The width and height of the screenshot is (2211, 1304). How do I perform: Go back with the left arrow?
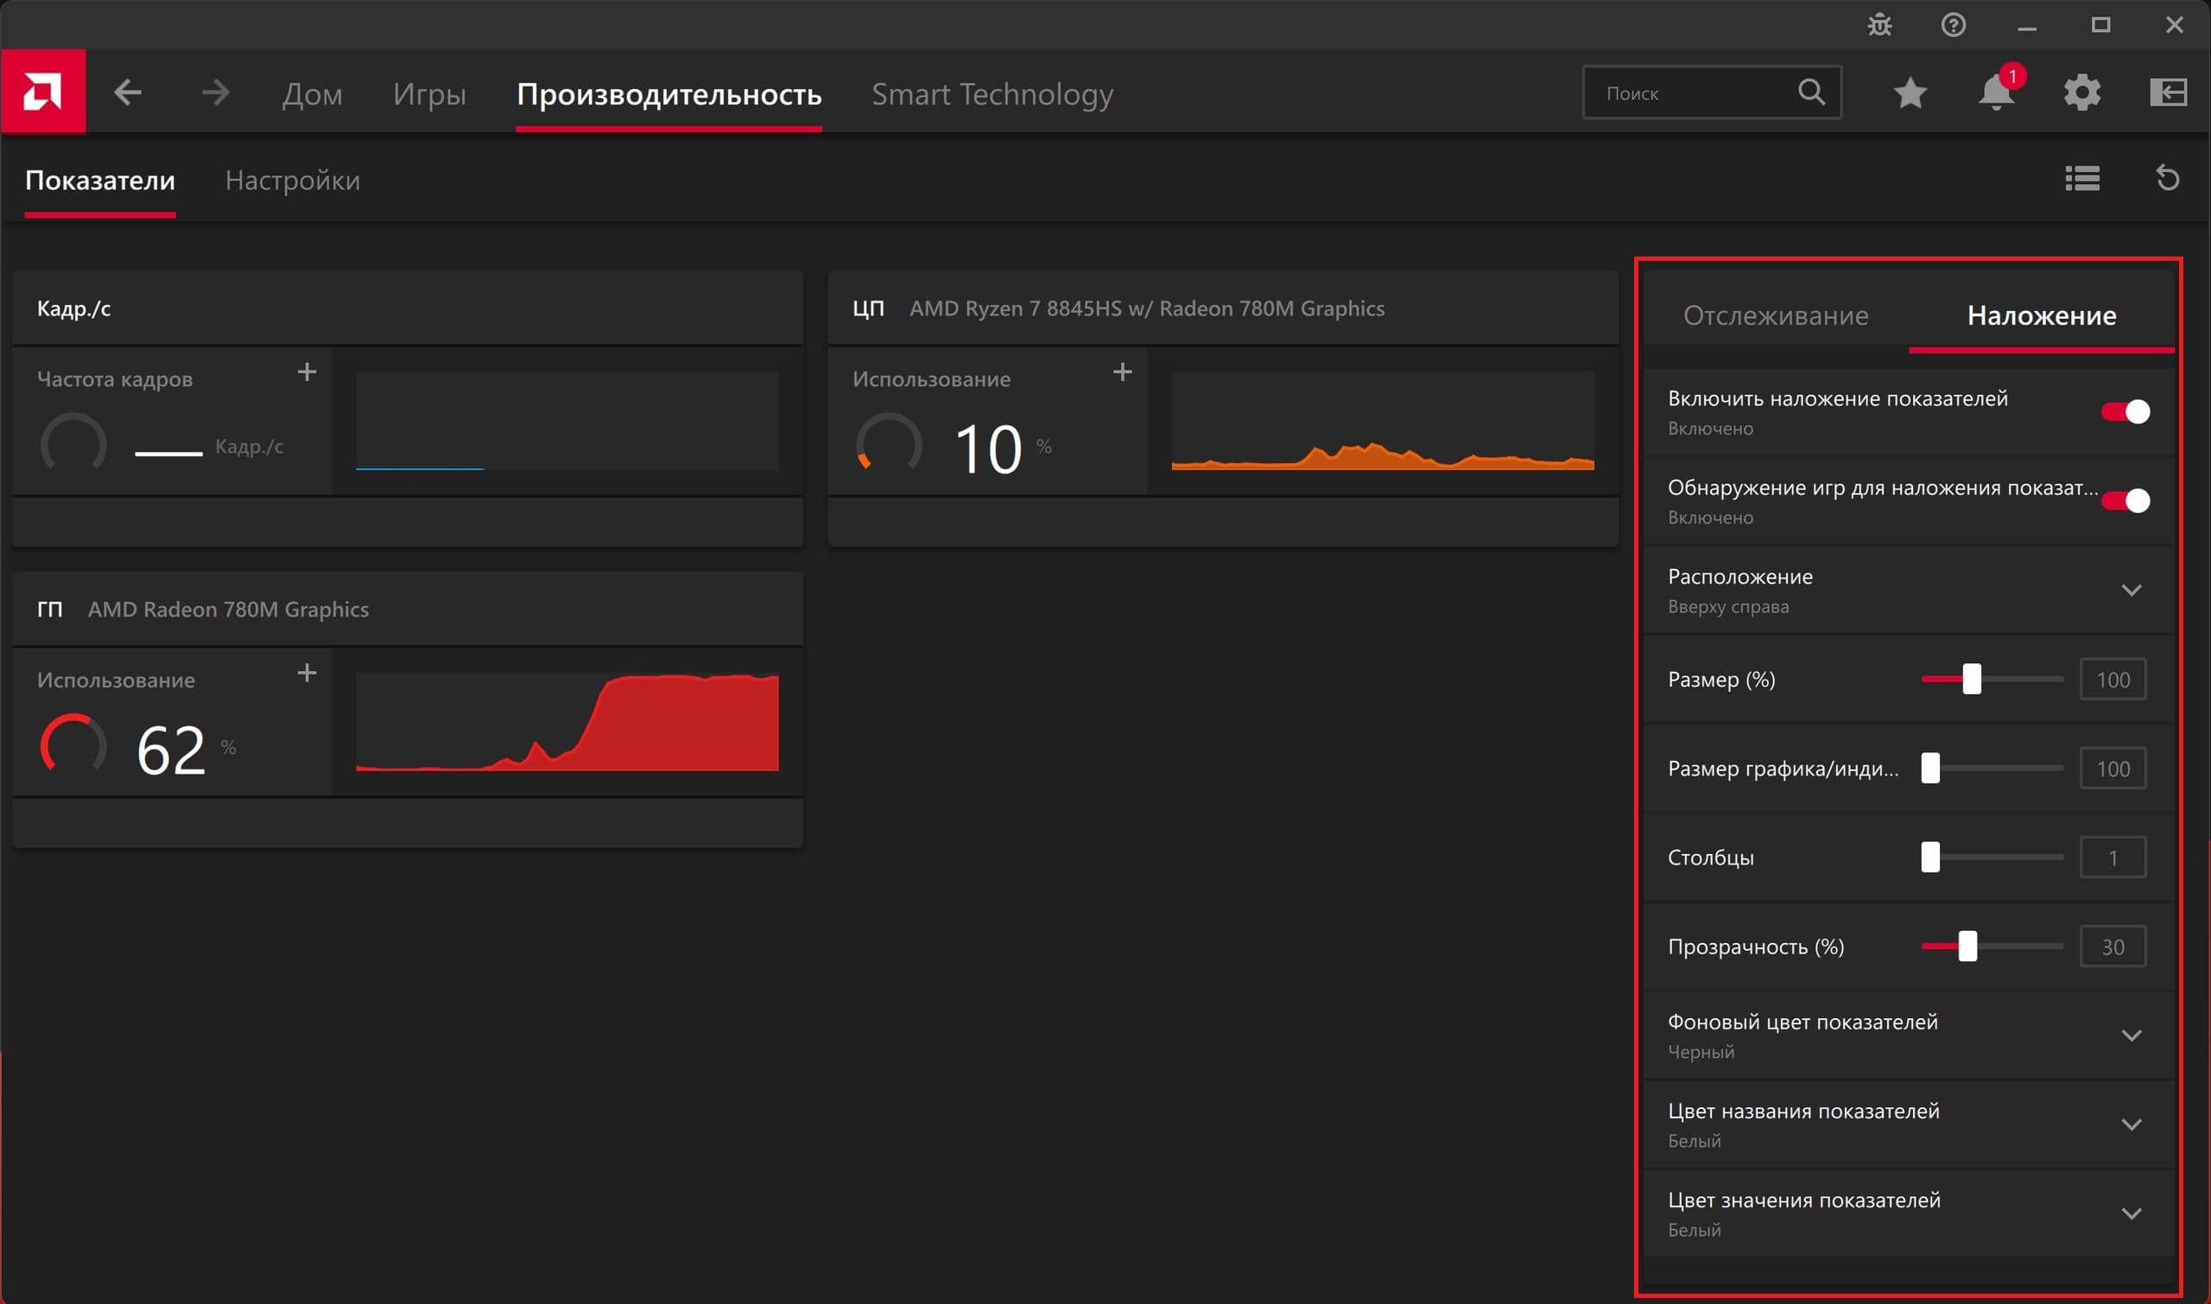pyautogui.click(x=129, y=92)
